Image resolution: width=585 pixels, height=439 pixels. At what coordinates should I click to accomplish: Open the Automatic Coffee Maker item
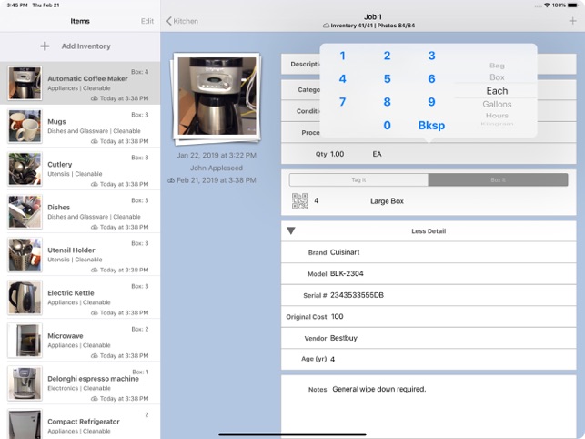pyautogui.click(x=80, y=83)
